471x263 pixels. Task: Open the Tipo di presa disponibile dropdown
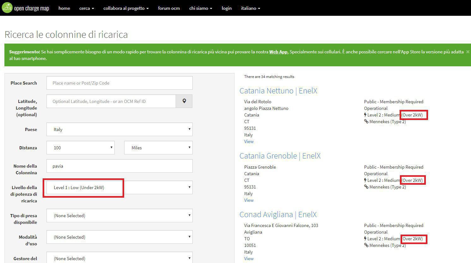coord(119,216)
